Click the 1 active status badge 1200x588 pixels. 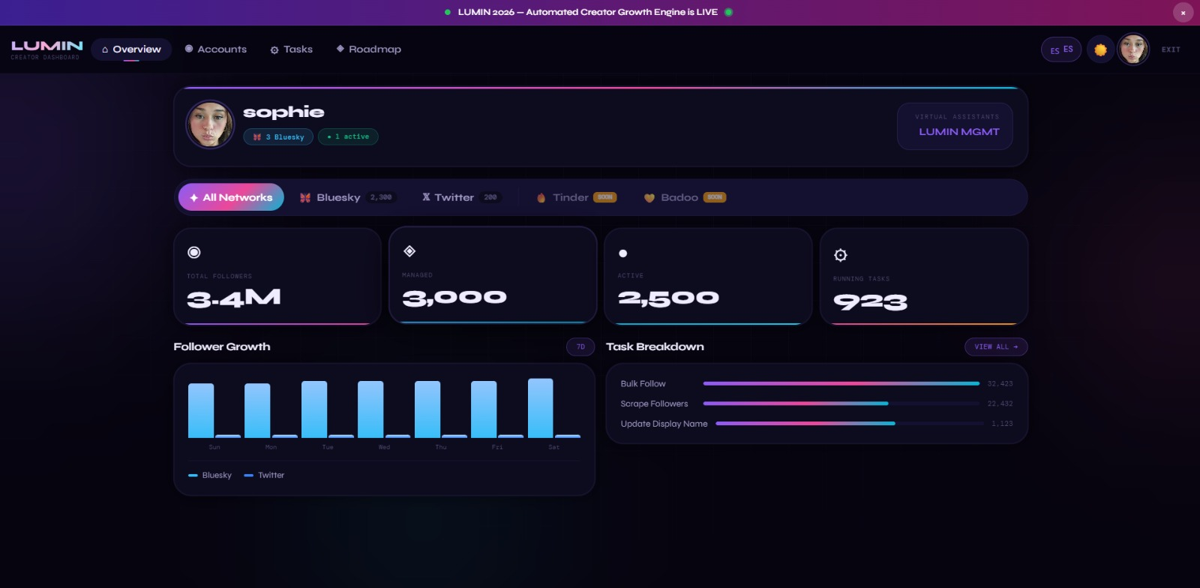348,136
